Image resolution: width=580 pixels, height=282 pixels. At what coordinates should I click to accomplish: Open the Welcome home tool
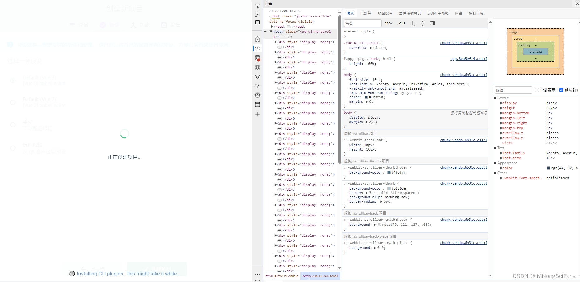[257, 39]
